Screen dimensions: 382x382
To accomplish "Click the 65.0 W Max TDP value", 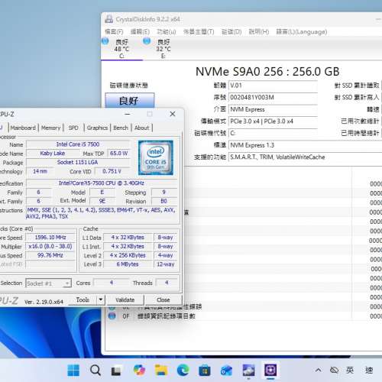I will tap(118, 153).
